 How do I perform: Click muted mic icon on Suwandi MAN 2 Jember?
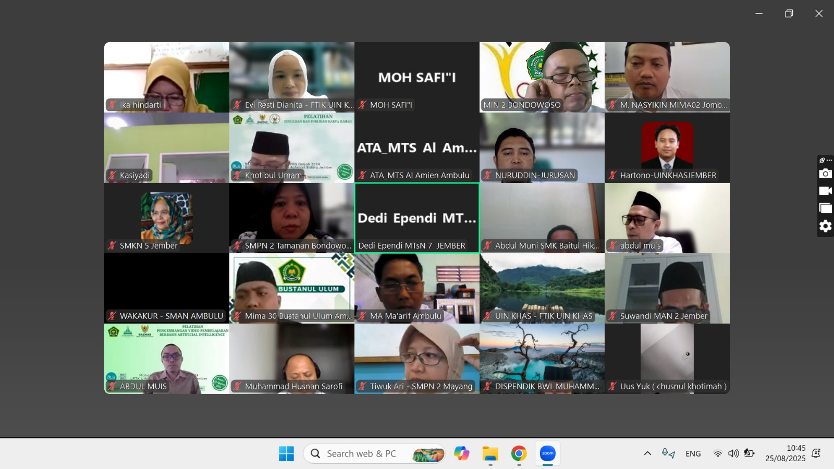[612, 316]
